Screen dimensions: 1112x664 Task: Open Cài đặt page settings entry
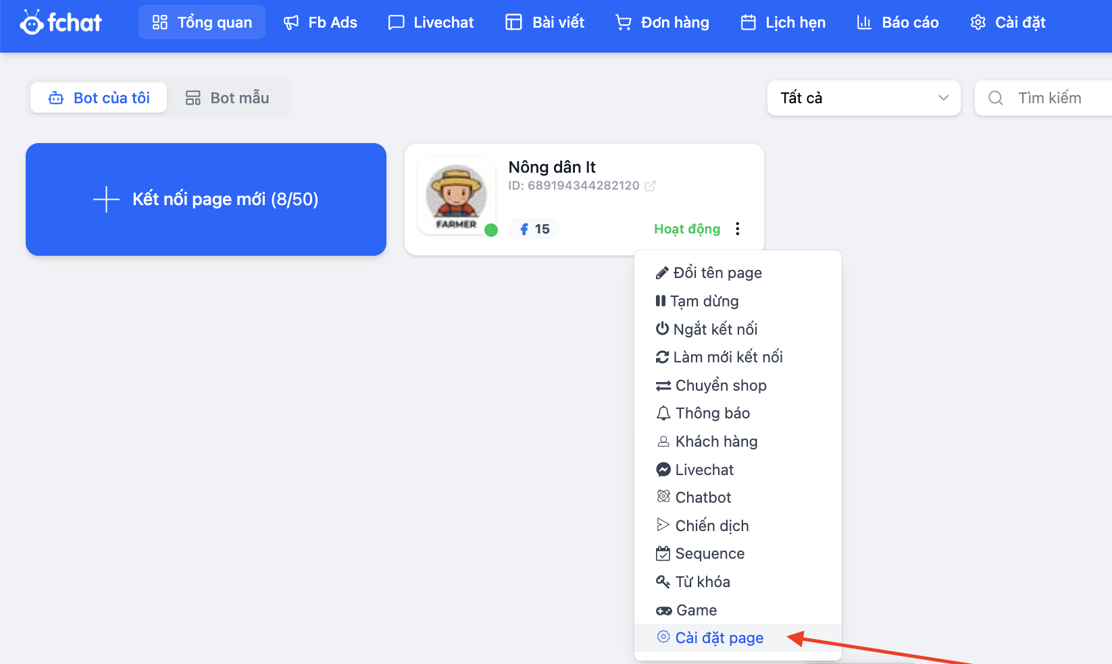(711, 638)
